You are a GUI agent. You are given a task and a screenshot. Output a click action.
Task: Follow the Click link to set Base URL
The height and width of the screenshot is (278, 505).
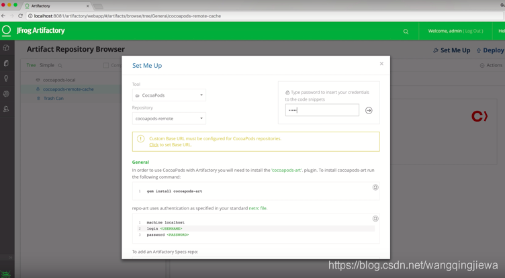click(x=154, y=144)
